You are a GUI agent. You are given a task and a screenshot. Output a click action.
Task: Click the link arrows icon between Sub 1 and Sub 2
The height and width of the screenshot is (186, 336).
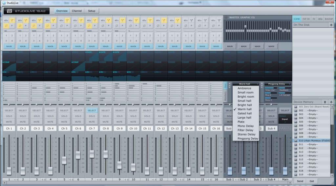[x=237, y=179]
